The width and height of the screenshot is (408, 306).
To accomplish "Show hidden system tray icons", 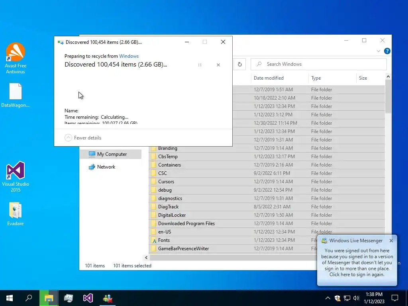I will click(x=328, y=298).
